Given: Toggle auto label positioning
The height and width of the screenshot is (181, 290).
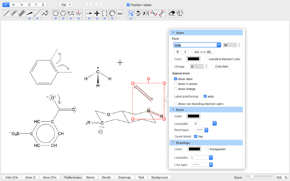Looking at the screenshot, I should click(205, 96).
